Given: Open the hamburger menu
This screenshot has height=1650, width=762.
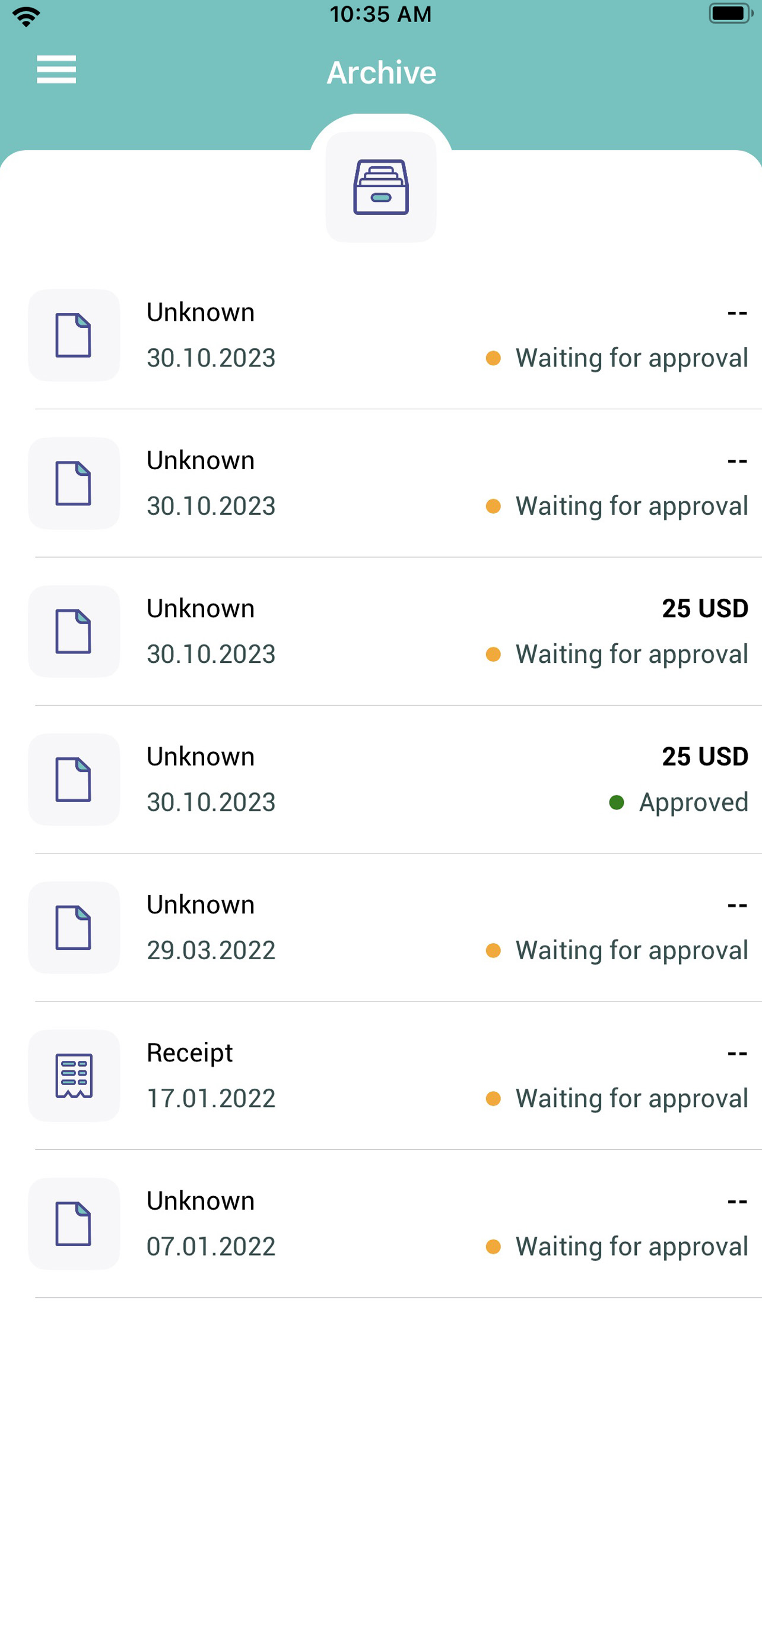Looking at the screenshot, I should click(x=56, y=70).
